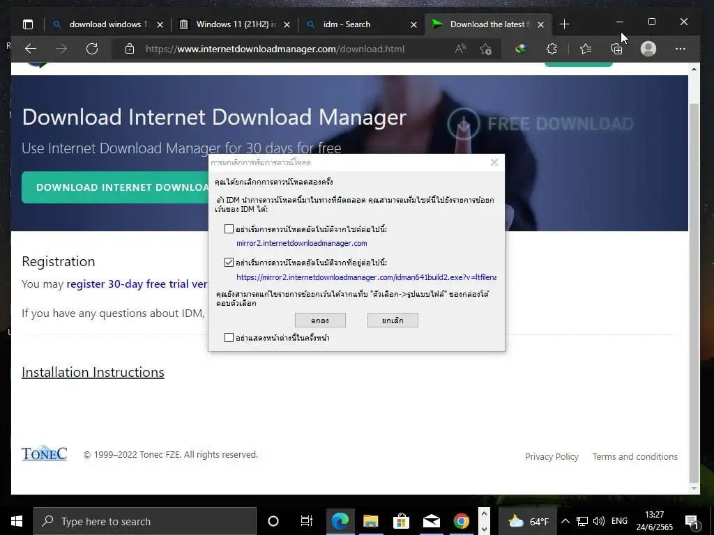Show hidden system tray icons
Screen dimensions: 714x535
[x=565, y=521]
